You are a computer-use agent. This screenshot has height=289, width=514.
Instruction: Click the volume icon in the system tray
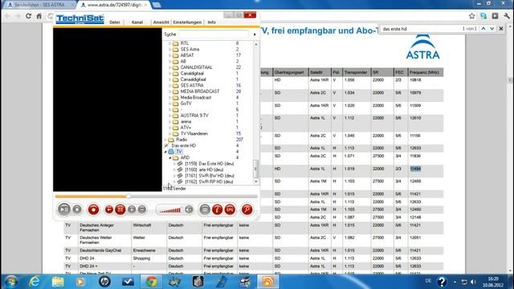coord(473,282)
